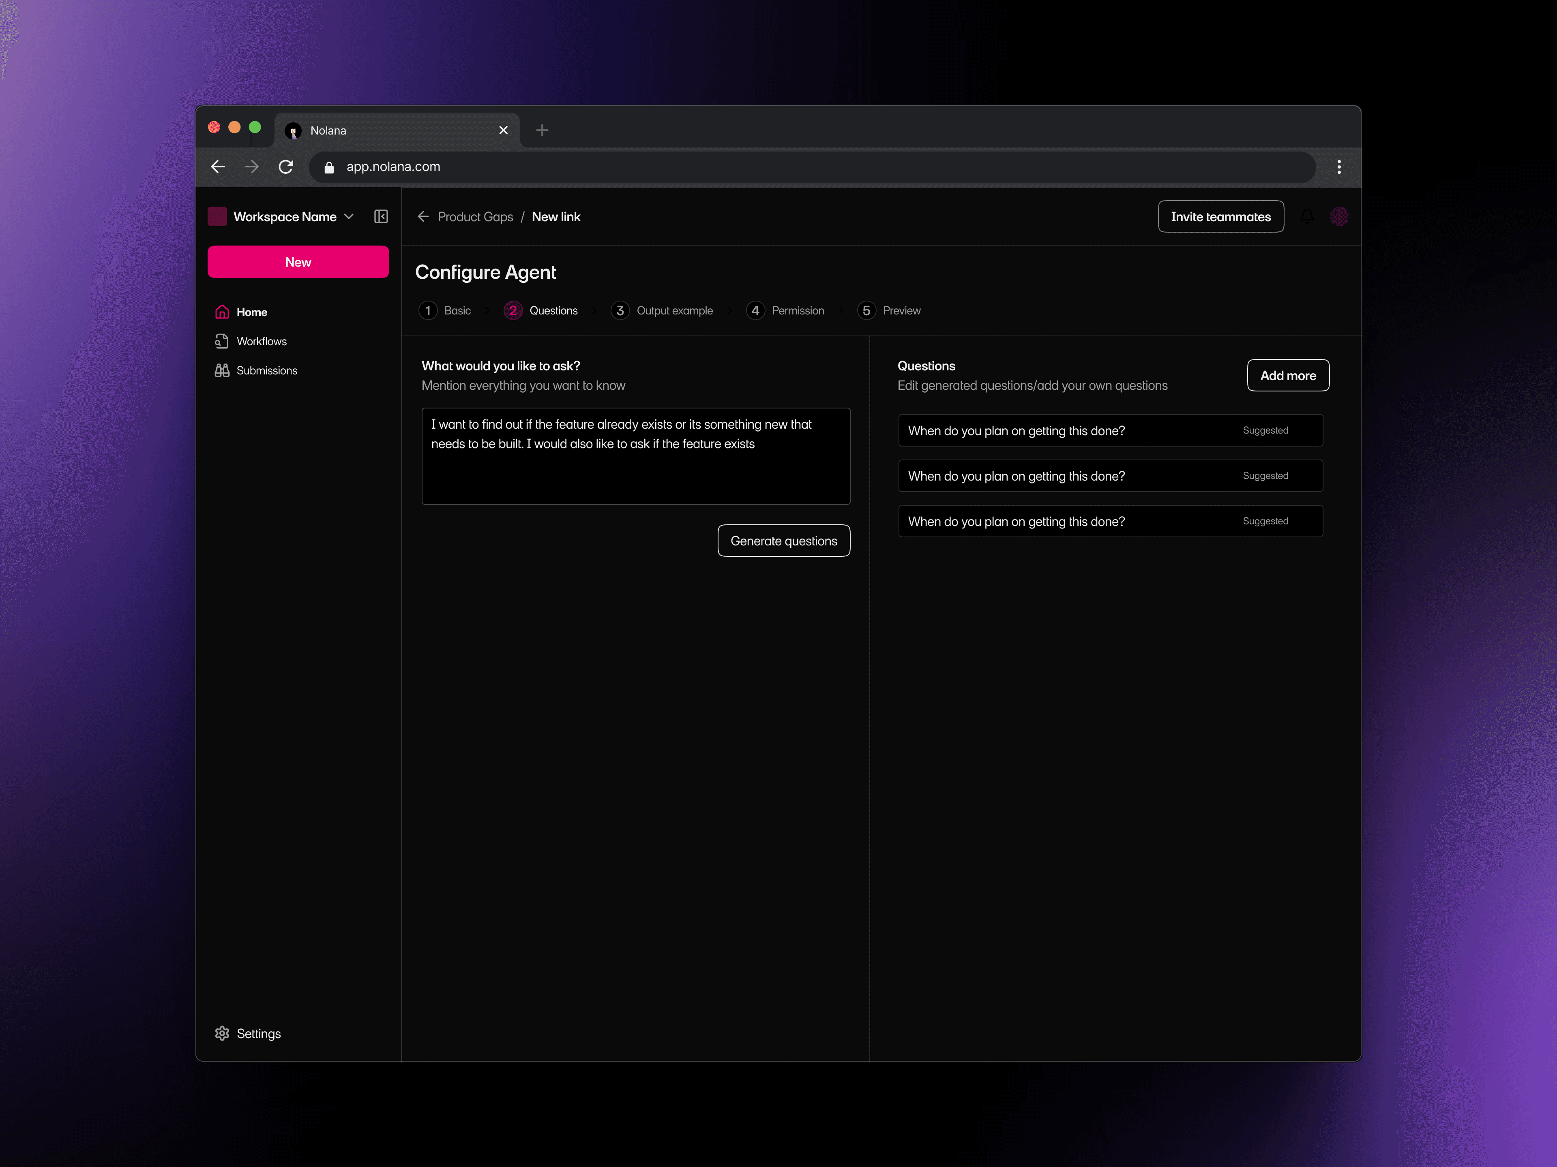Click the Suggested tag on first question

click(1265, 430)
